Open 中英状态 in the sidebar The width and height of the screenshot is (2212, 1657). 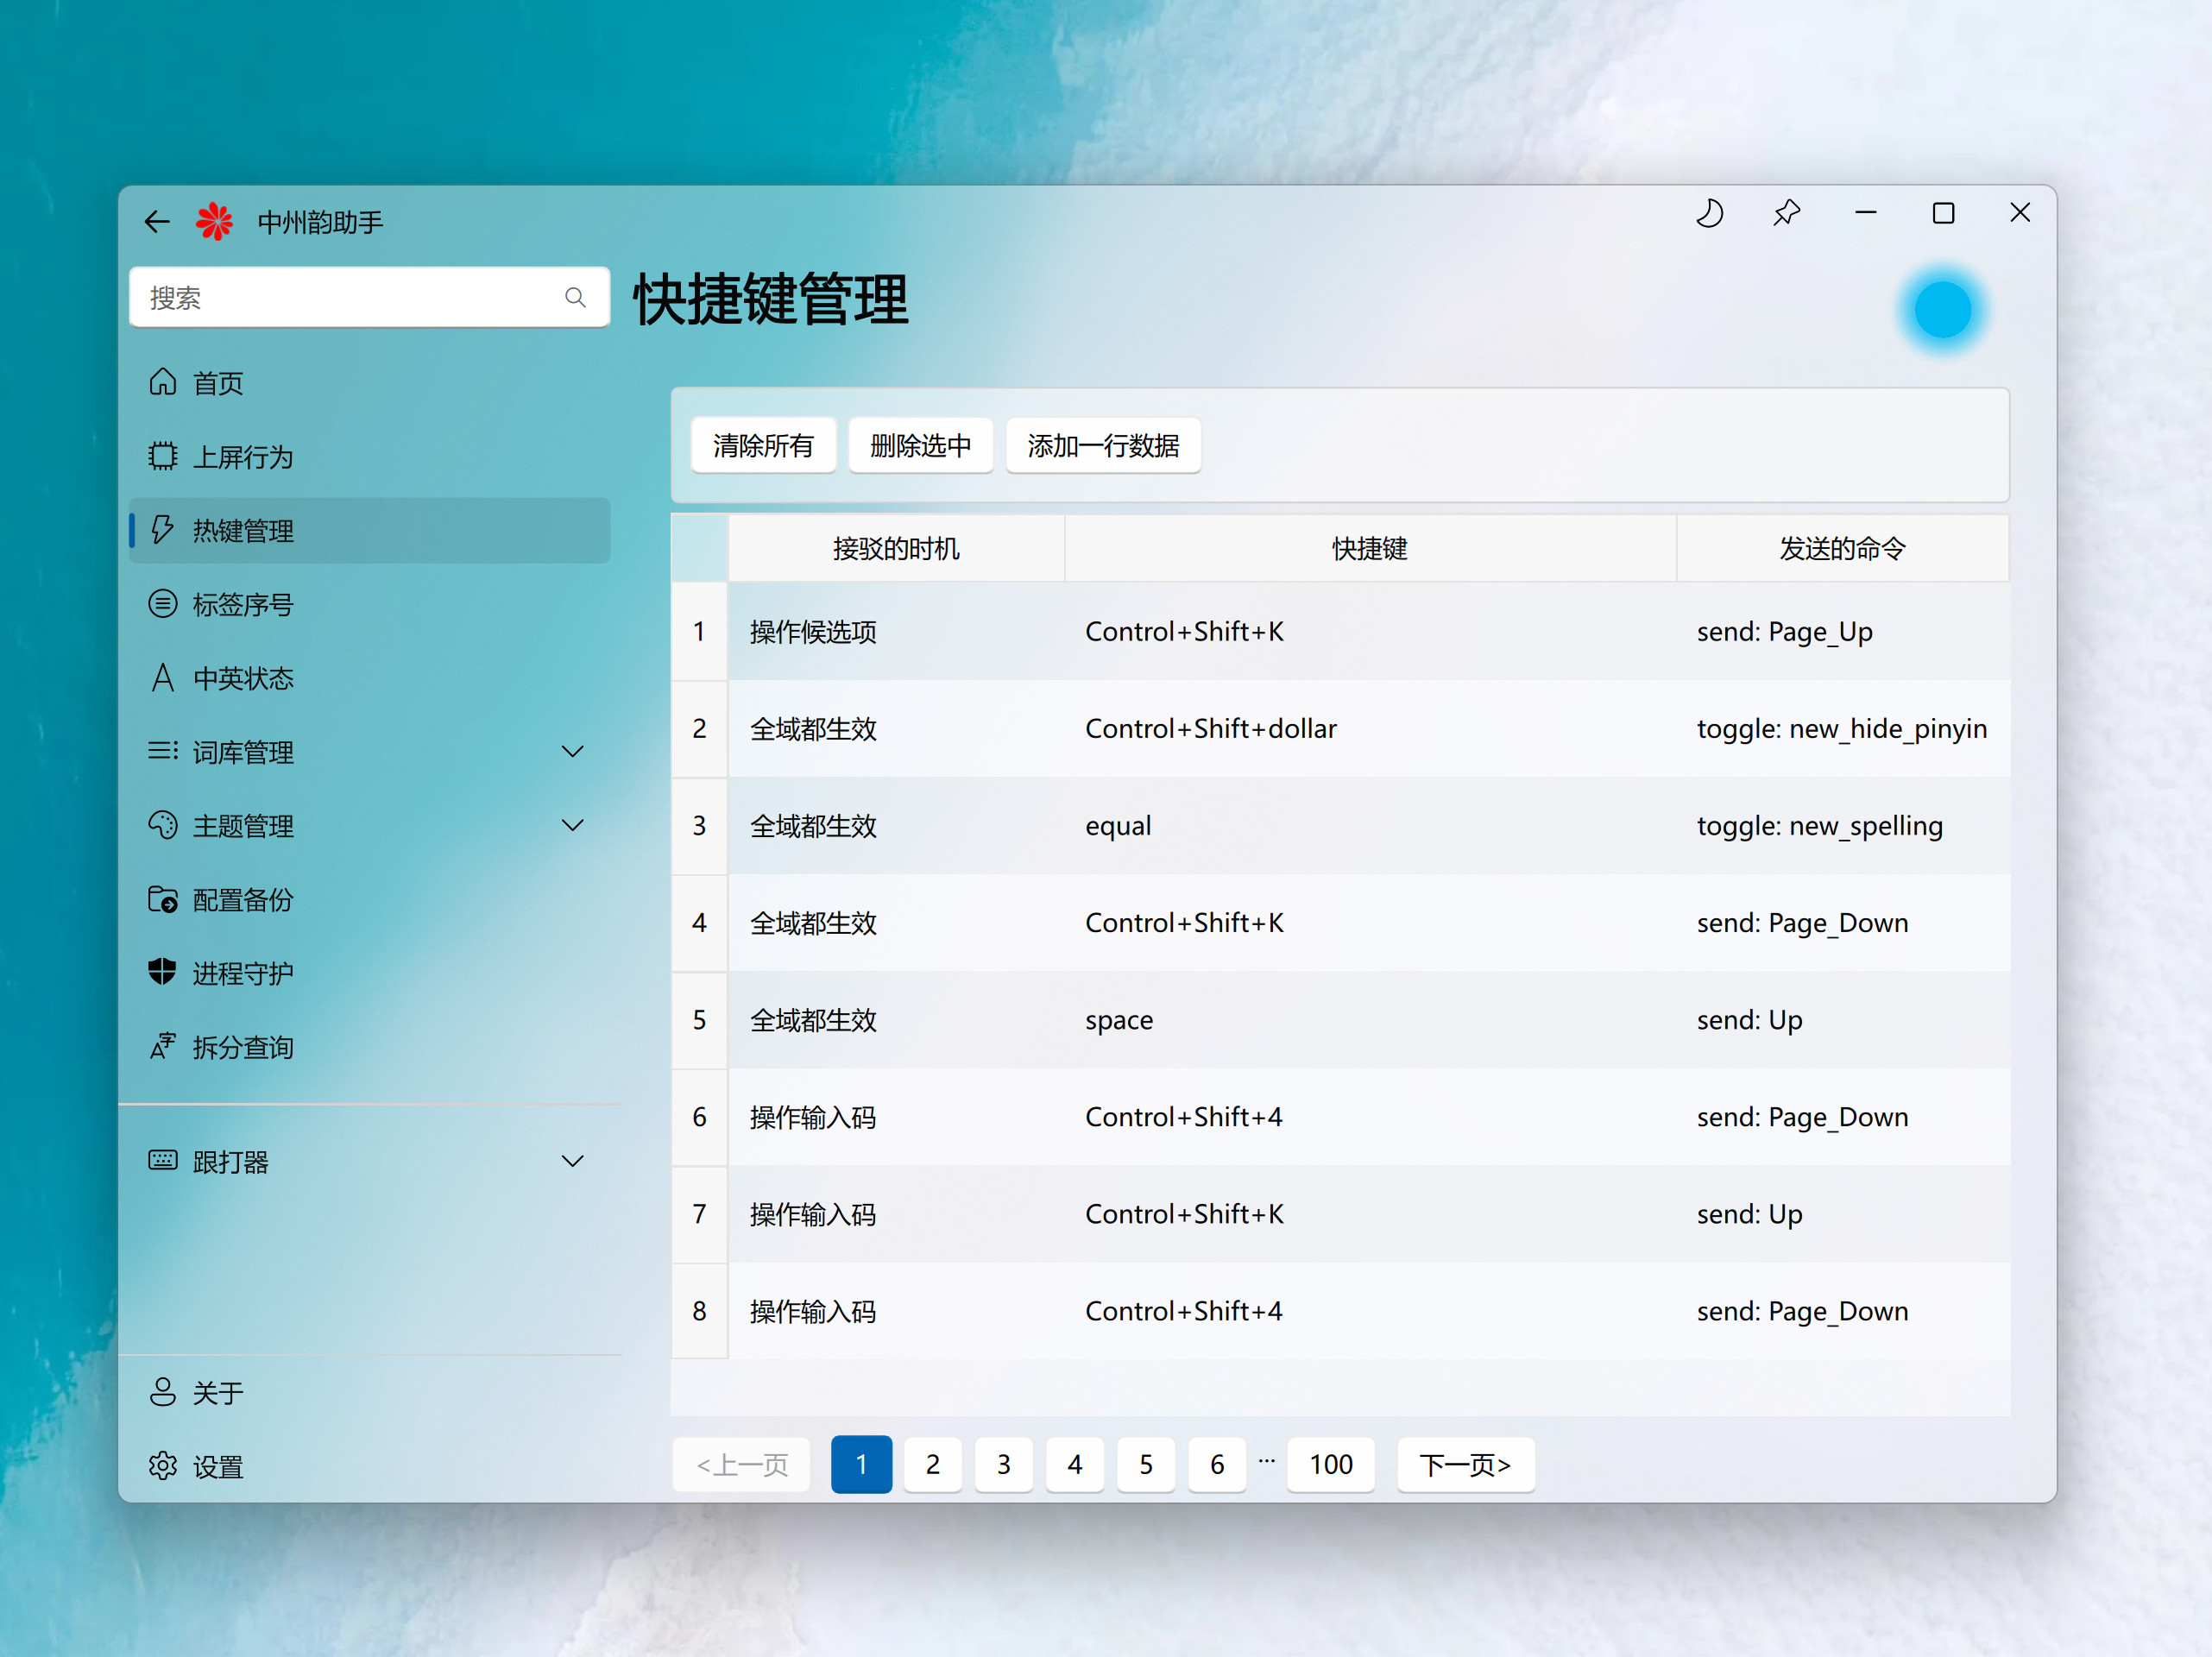tap(242, 678)
